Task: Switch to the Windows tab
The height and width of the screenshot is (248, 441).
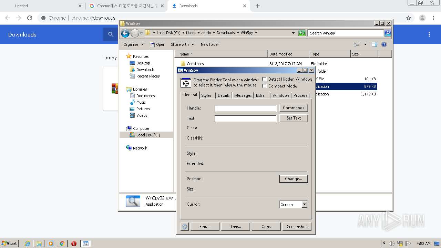Action: pos(281,95)
